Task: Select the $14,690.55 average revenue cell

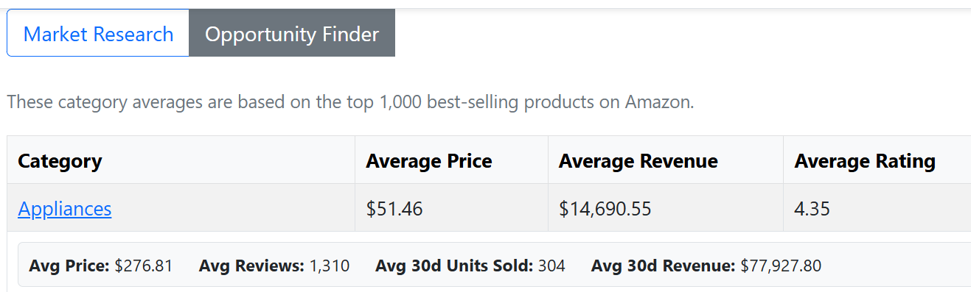Action: [x=665, y=208]
